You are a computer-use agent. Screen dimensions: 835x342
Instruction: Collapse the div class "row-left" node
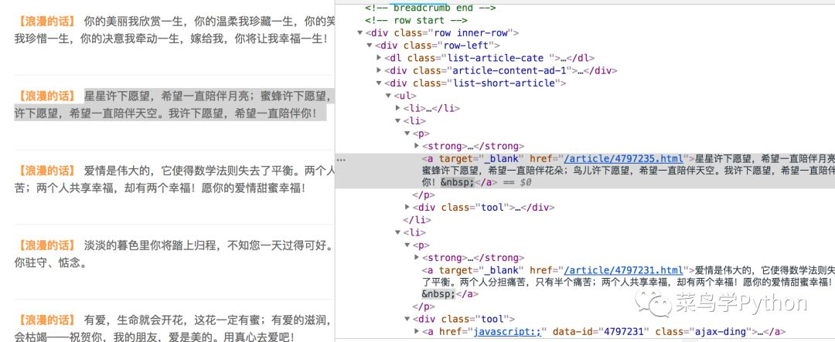click(x=370, y=46)
